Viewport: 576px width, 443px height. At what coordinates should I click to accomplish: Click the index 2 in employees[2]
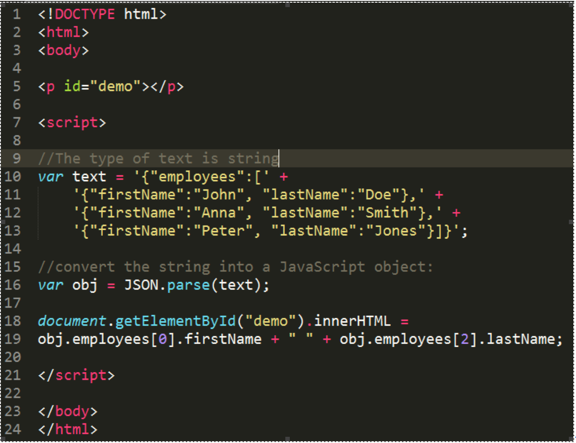point(464,339)
